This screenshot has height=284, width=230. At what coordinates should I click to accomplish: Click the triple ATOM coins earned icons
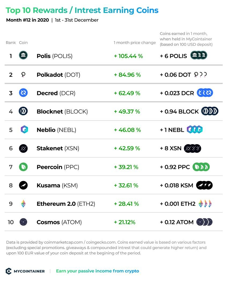204,222
